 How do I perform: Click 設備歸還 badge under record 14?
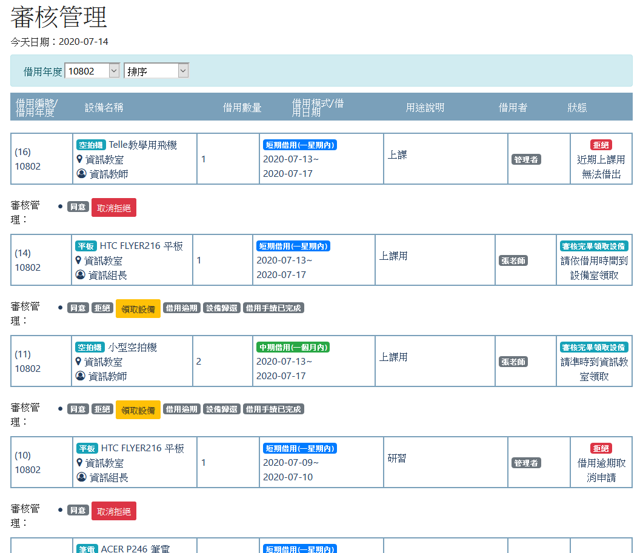(x=222, y=308)
